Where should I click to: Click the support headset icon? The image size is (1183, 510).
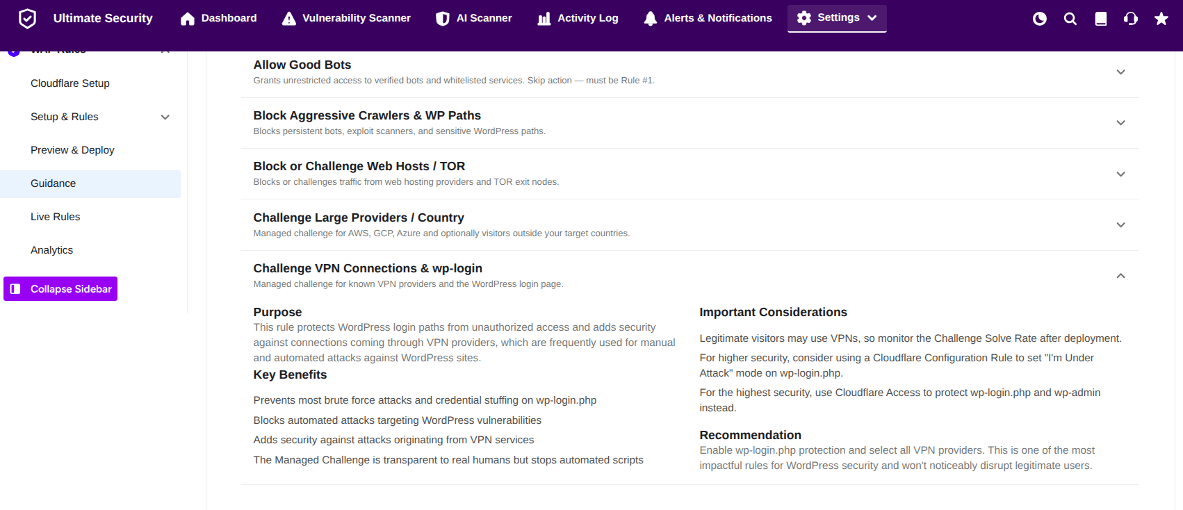(x=1131, y=19)
